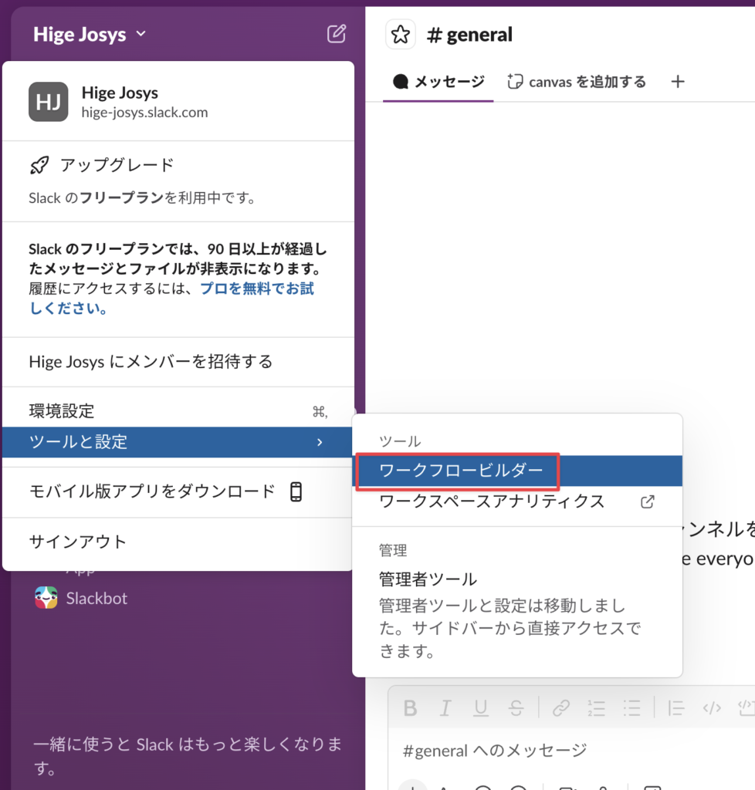
Task: Click the bold formatting icon
Action: [411, 708]
